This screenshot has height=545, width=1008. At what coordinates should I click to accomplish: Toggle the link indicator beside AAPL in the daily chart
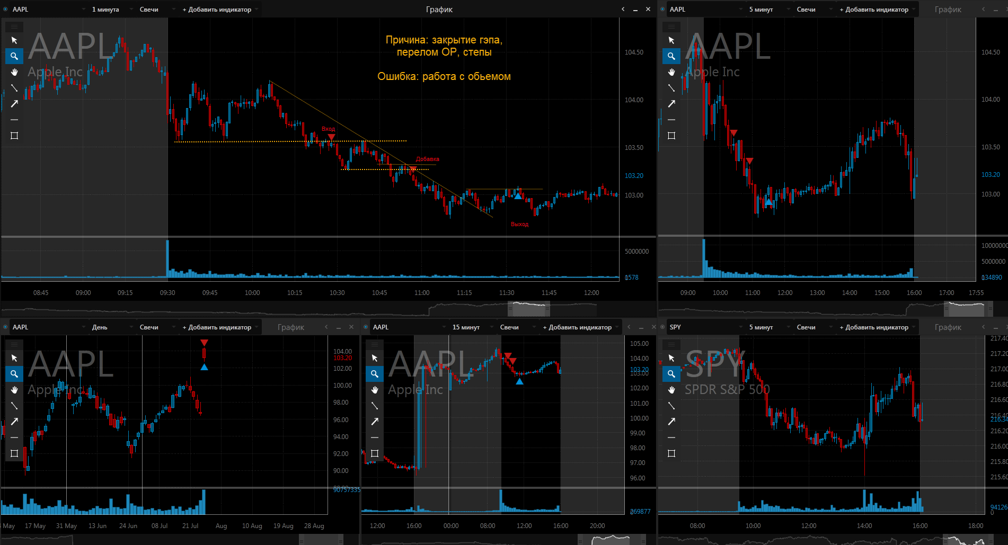[x=5, y=327]
